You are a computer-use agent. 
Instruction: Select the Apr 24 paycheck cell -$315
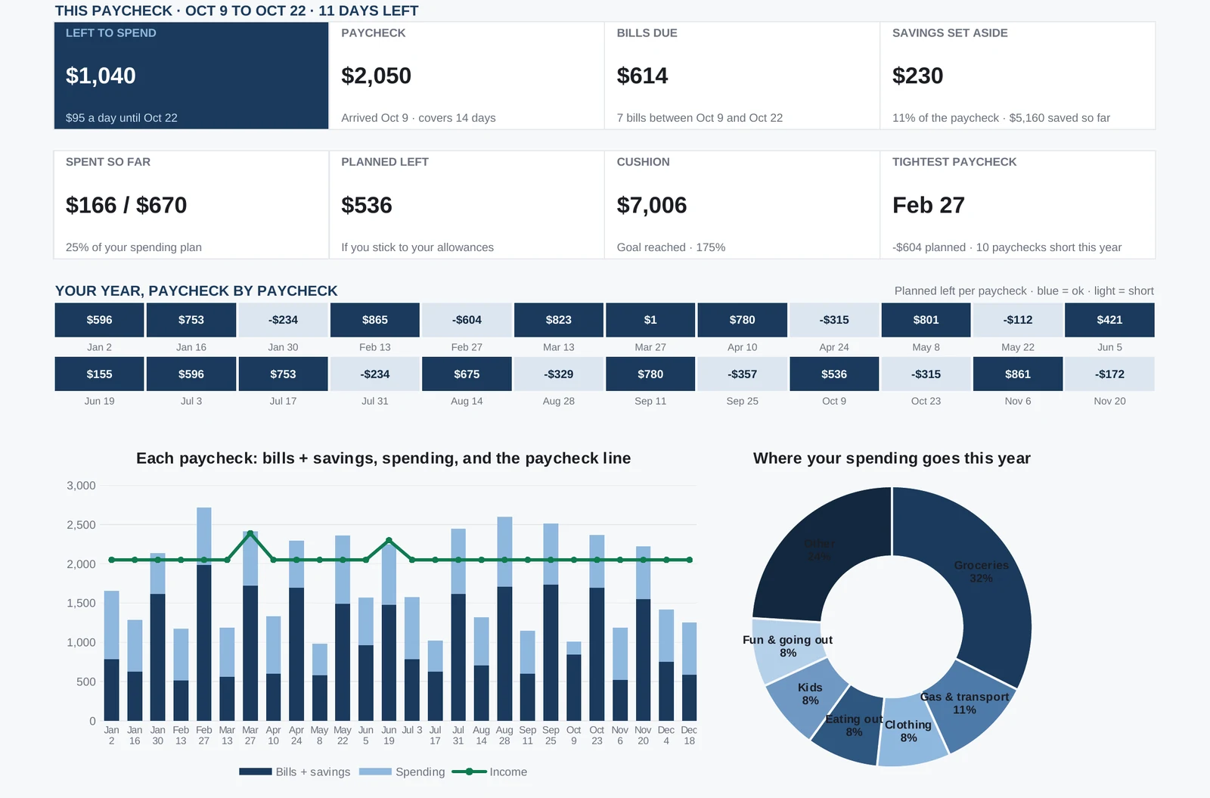pos(834,320)
